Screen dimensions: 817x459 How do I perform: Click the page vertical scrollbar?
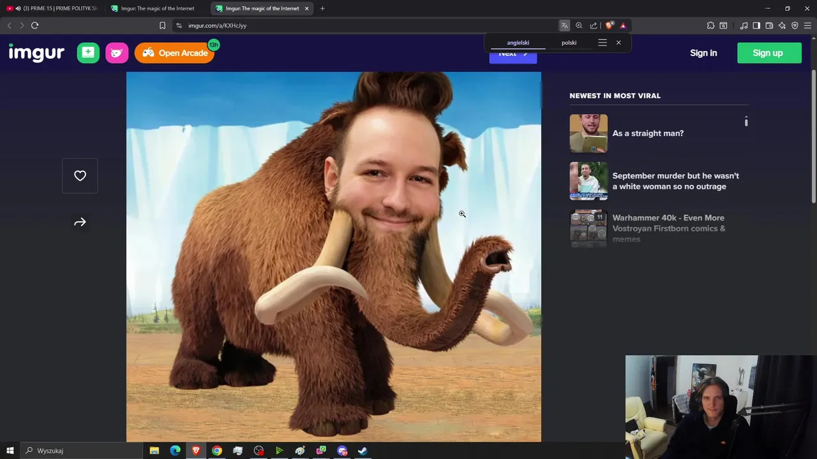(x=814, y=137)
